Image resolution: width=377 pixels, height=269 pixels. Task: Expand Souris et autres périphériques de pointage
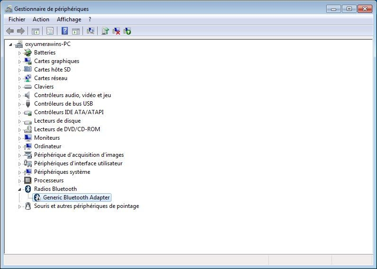tap(19, 206)
